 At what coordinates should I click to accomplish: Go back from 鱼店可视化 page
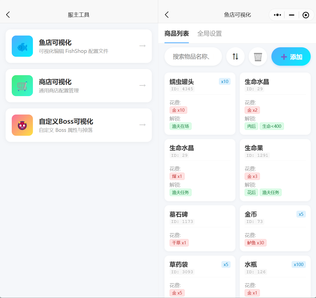pos(167,15)
